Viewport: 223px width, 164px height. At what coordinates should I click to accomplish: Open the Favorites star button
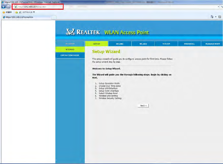click(x=7, y=12)
